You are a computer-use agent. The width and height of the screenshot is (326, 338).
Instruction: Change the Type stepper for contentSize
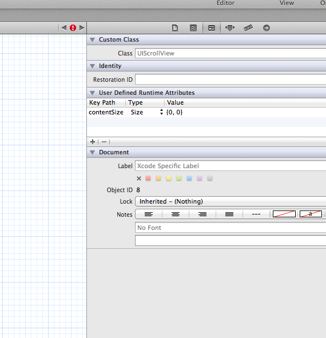[161, 112]
